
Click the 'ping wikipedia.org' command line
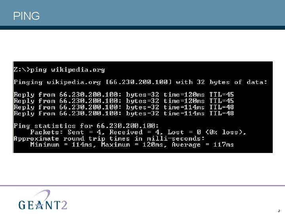[x=59, y=70]
